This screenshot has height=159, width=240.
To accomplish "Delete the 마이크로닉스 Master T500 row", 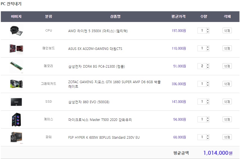I will (227, 120).
